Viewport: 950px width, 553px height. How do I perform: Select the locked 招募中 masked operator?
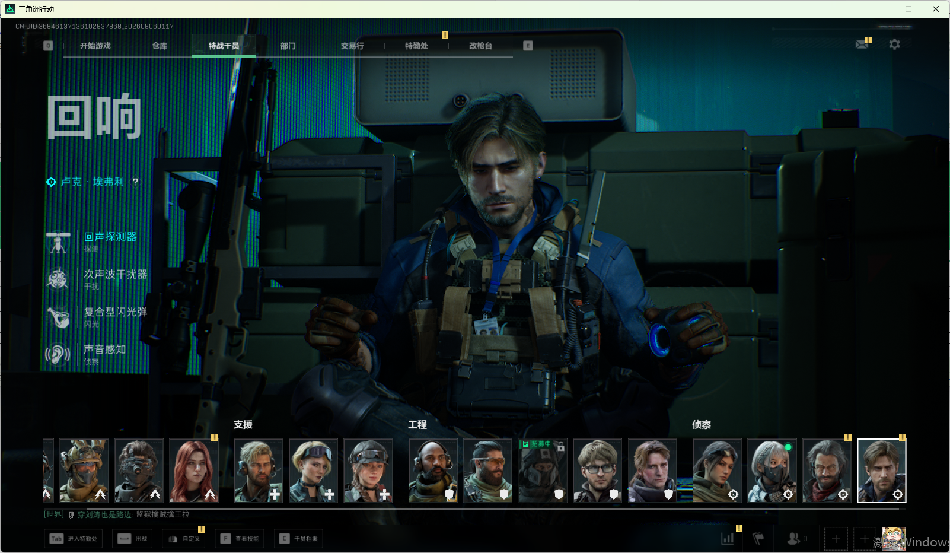[x=543, y=471]
